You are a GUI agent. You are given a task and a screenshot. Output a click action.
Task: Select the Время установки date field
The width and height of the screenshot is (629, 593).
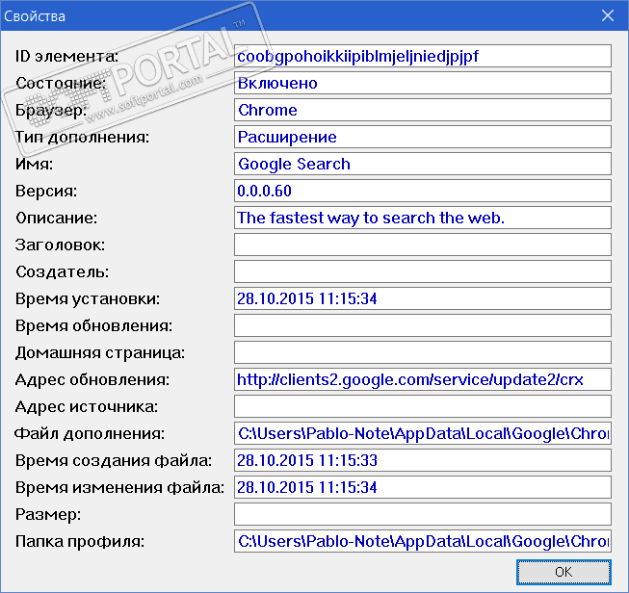click(x=423, y=298)
